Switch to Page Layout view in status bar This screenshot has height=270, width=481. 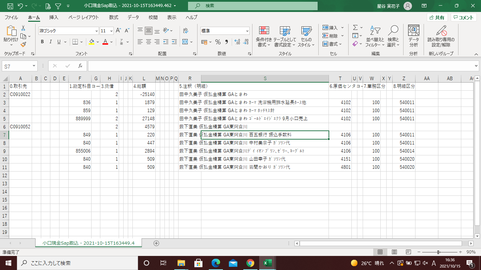(x=394, y=252)
